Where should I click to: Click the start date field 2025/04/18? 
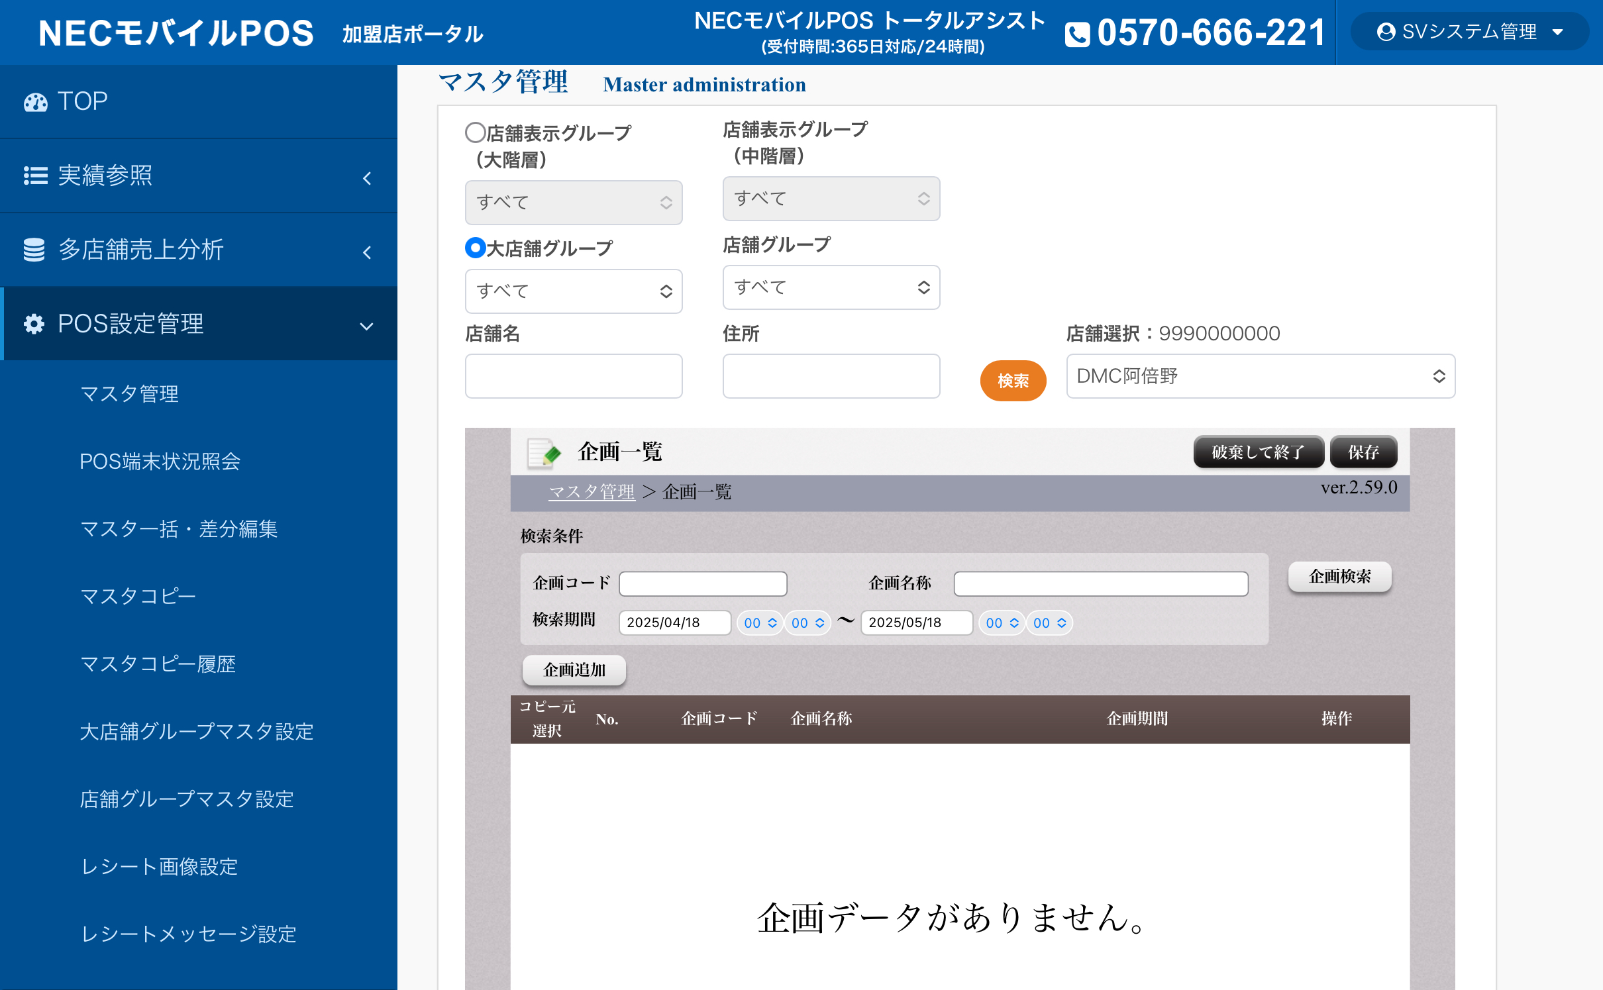675,622
